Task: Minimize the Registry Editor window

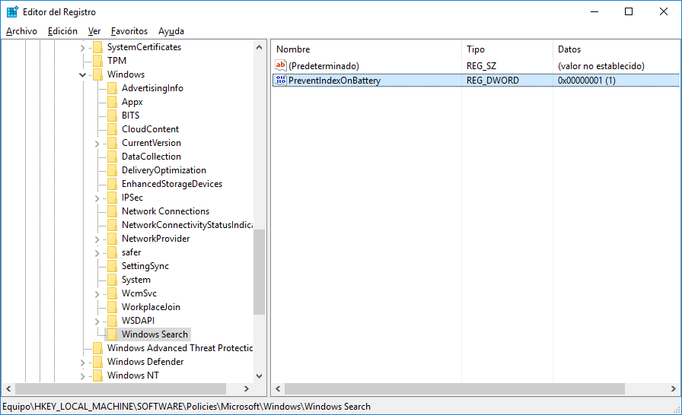Action: point(594,11)
